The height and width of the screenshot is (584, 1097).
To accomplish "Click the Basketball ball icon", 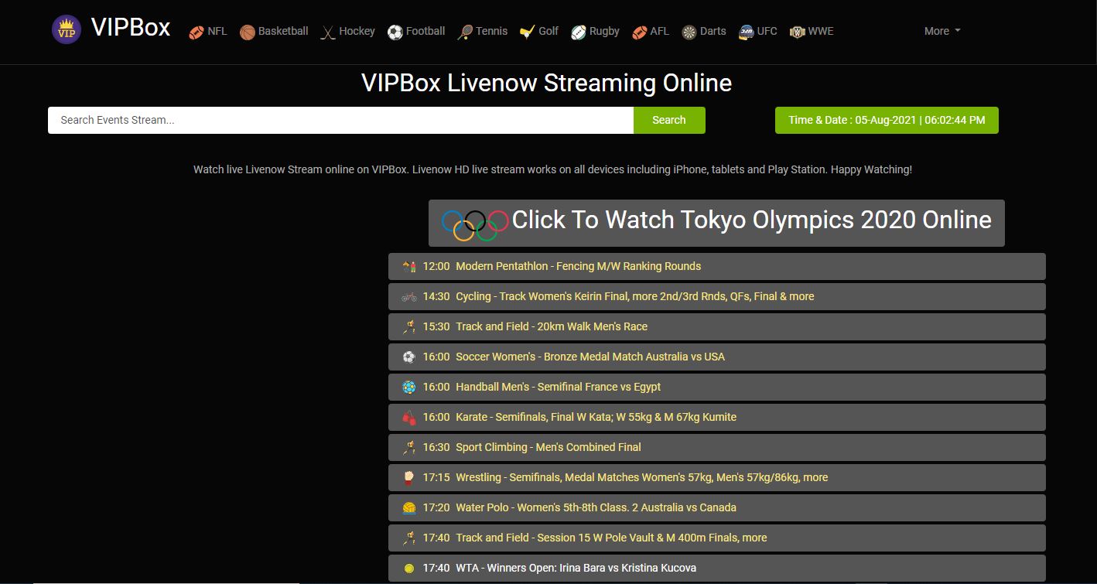I will (x=248, y=32).
